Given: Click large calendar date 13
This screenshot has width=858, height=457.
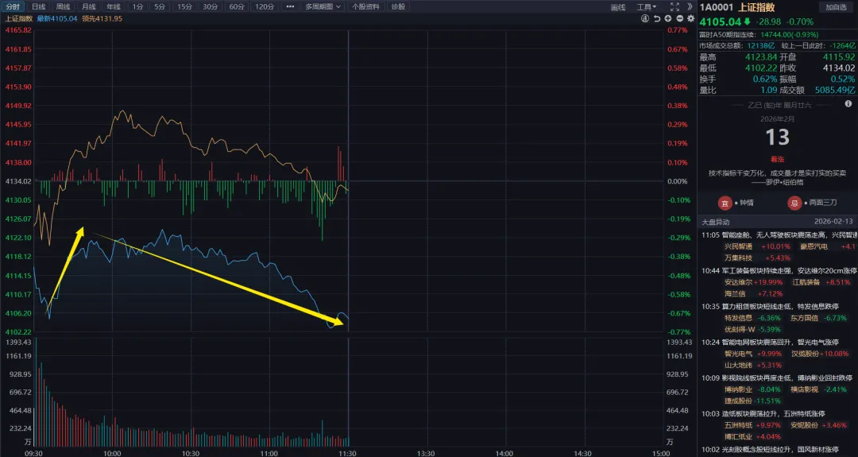Looking at the screenshot, I should coord(777,137).
